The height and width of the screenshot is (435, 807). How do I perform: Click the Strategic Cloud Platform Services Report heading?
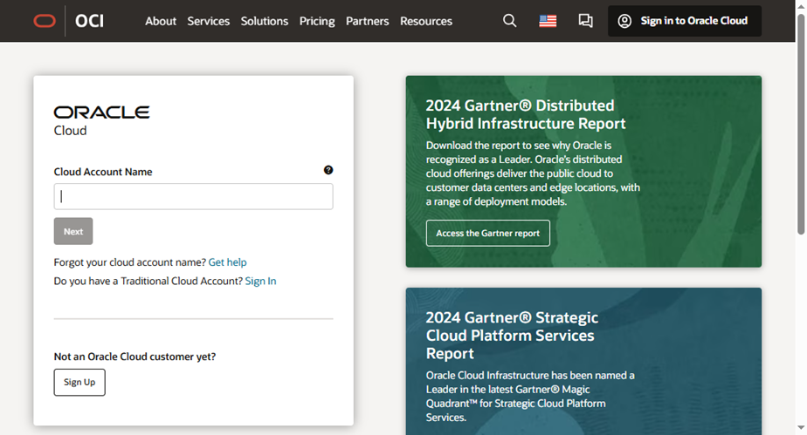(512, 336)
